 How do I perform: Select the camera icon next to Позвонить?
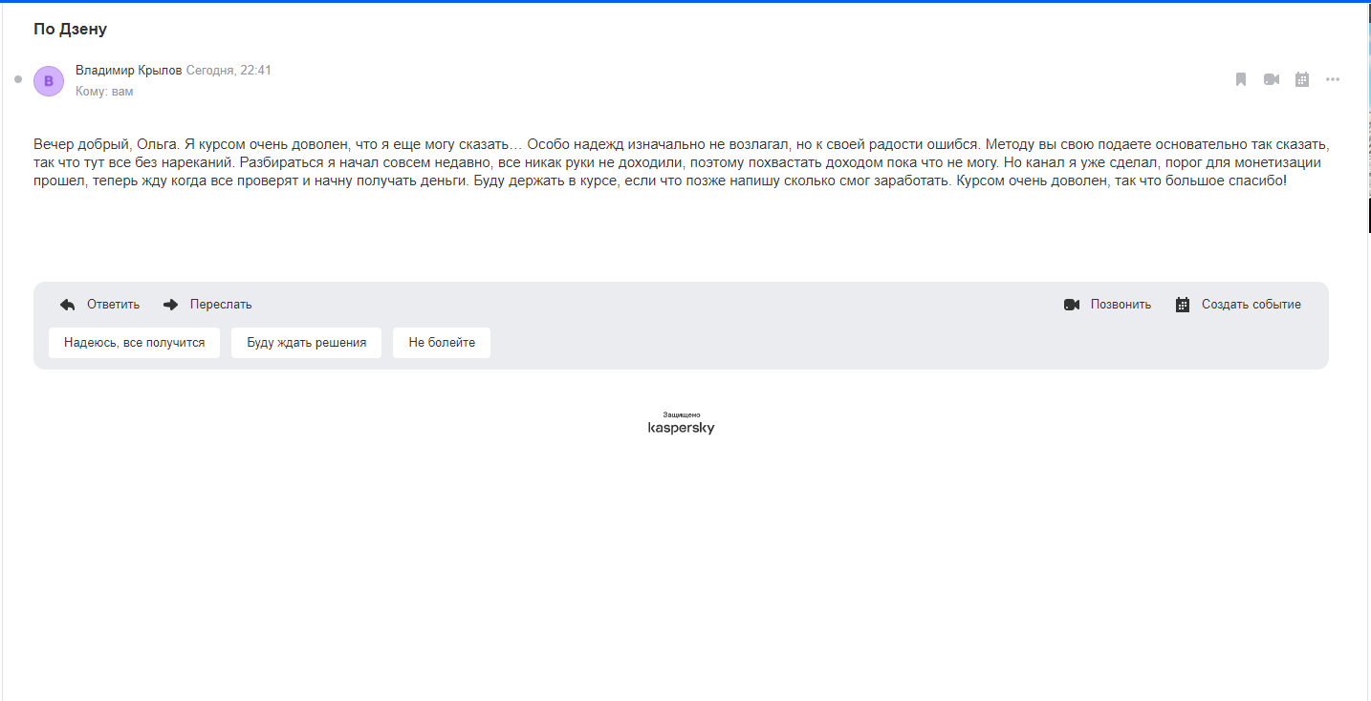pyautogui.click(x=1073, y=304)
